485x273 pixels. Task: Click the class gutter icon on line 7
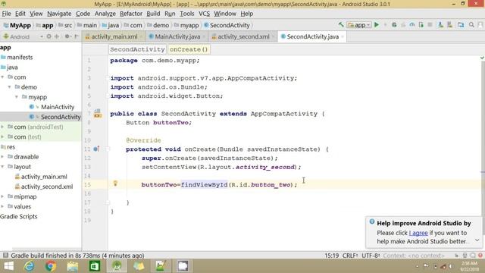coord(98,113)
